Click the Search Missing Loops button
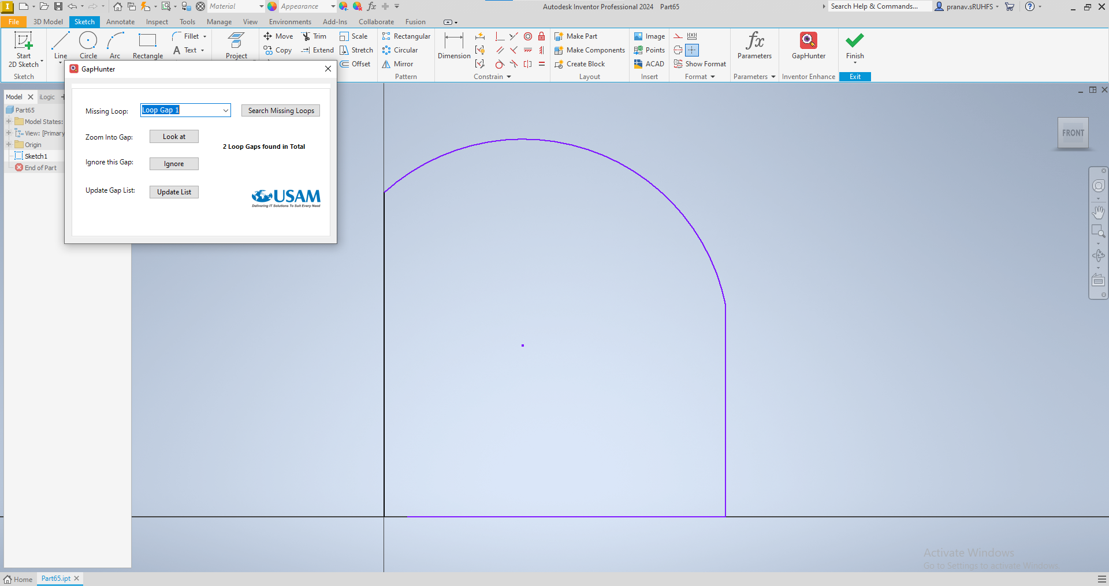Screen dimensions: 1109x586 281,111
